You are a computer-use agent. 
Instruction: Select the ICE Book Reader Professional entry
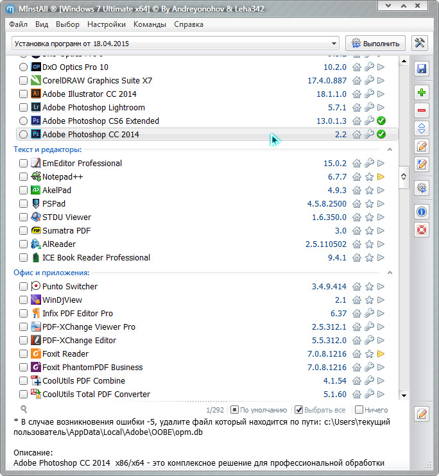point(96,258)
